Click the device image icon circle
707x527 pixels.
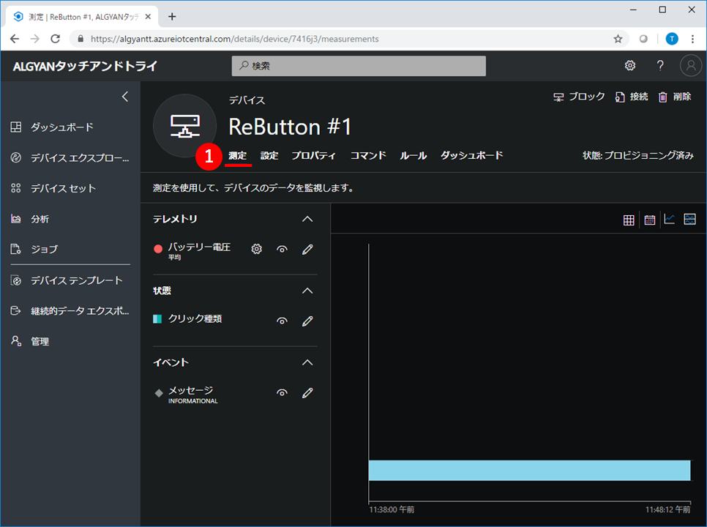coord(185,126)
